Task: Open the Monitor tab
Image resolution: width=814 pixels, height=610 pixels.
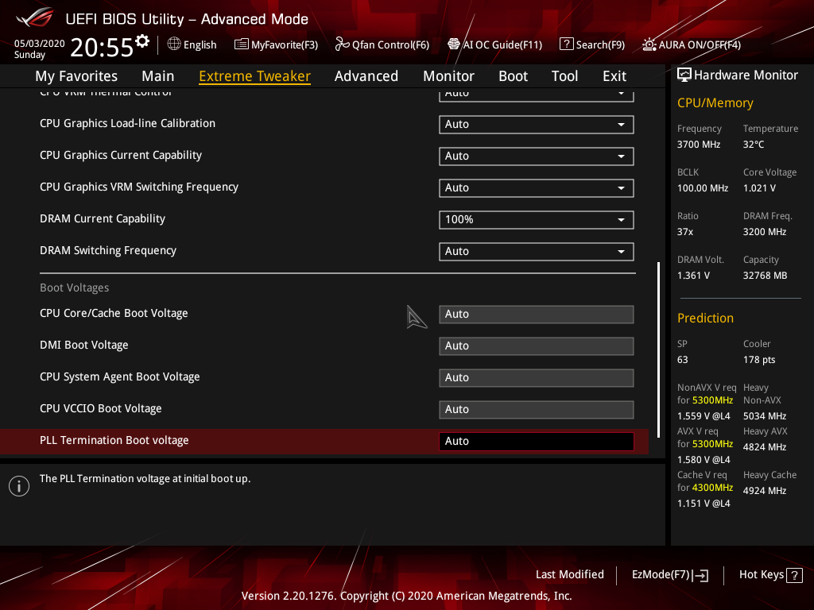Action: coord(448,76)
